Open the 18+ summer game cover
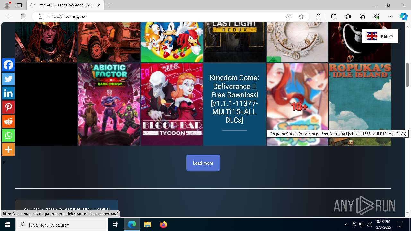The image size is (411, 231). click(x=297, y=104)
